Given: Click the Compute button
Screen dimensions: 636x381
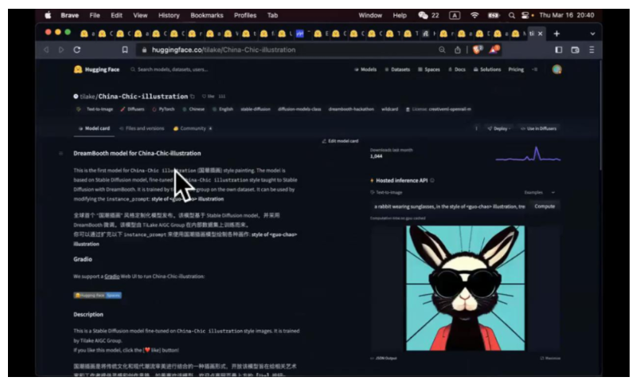Looking at the screenshot, I should (x=544, y=206).
